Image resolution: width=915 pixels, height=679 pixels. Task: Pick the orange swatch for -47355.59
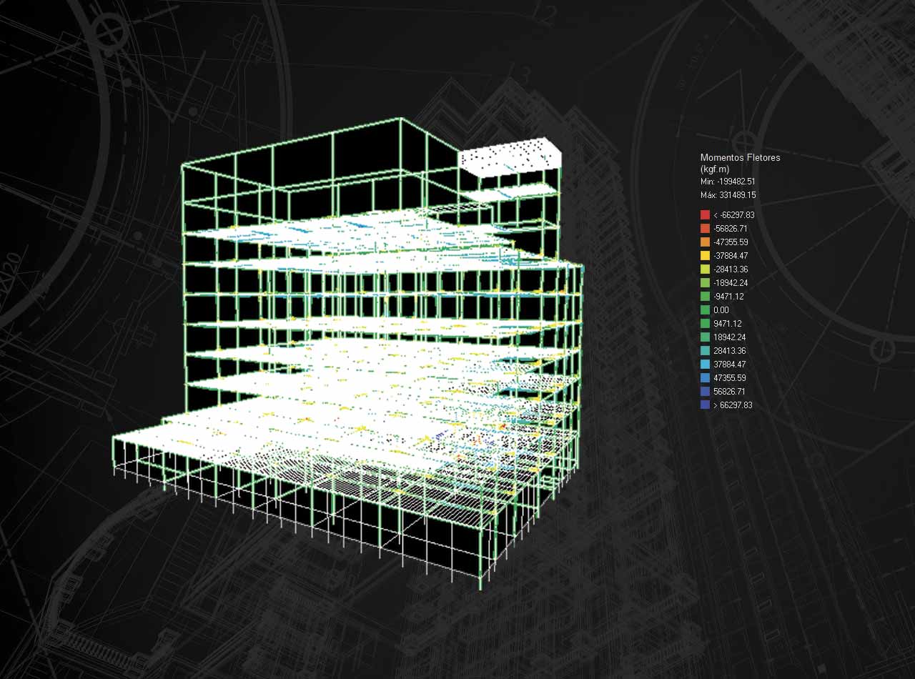point(705,242)
